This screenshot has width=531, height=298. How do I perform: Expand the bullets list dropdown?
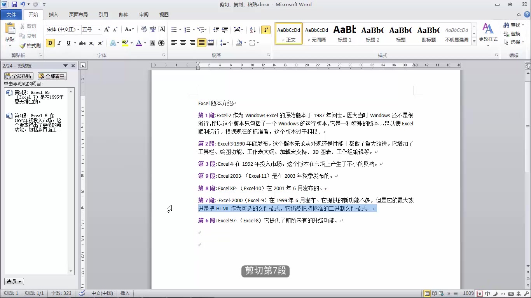tap(179, 29)
